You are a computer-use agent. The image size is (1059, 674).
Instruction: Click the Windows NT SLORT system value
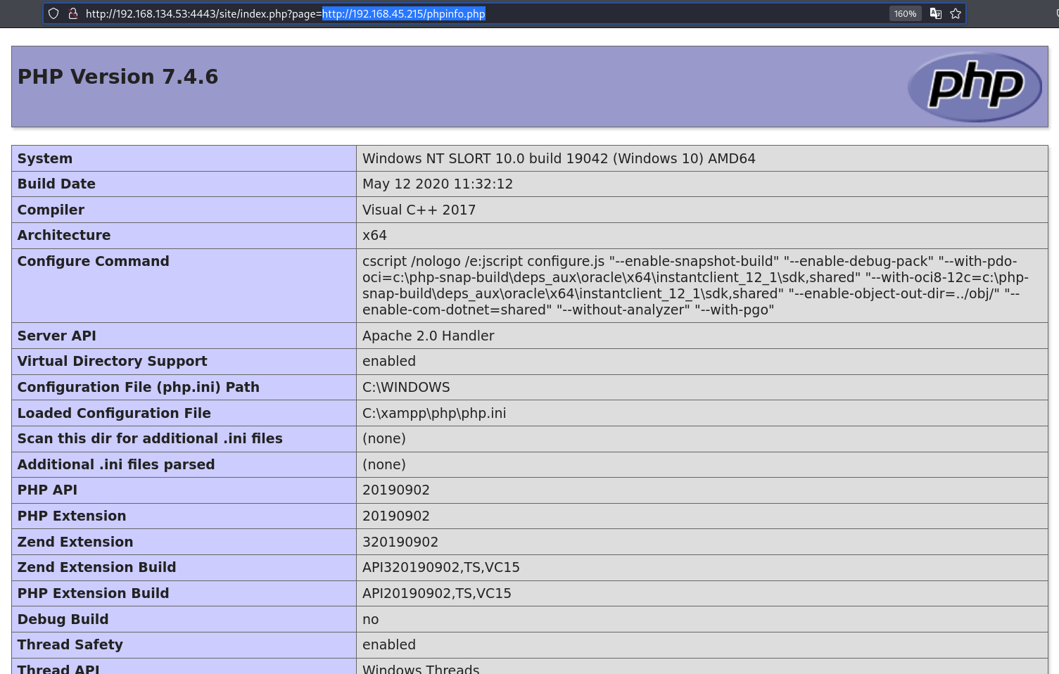point(559,158)
